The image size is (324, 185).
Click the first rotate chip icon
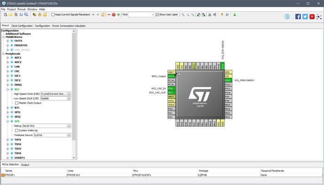(x=199, y=15)
